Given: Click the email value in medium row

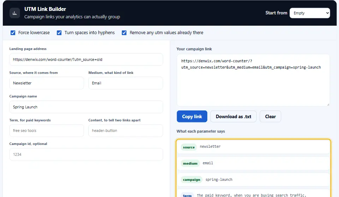Looking at the screenshot, I should click(208, 163).
